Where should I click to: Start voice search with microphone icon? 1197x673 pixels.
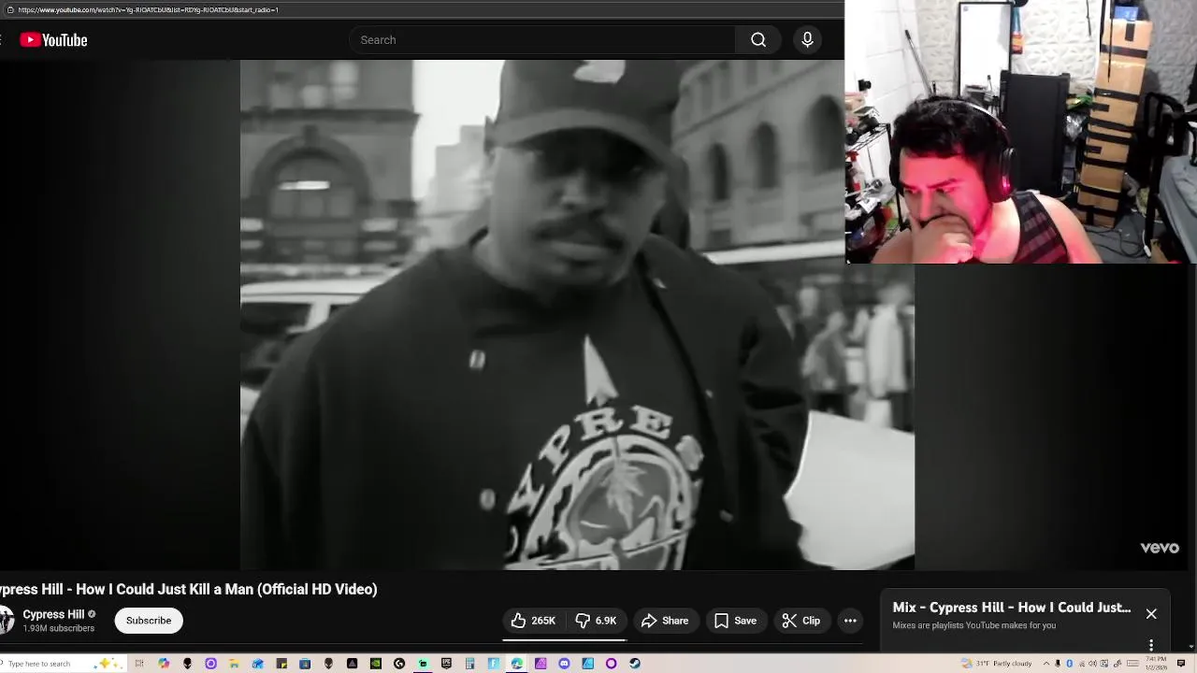click(x=807, y=40)
